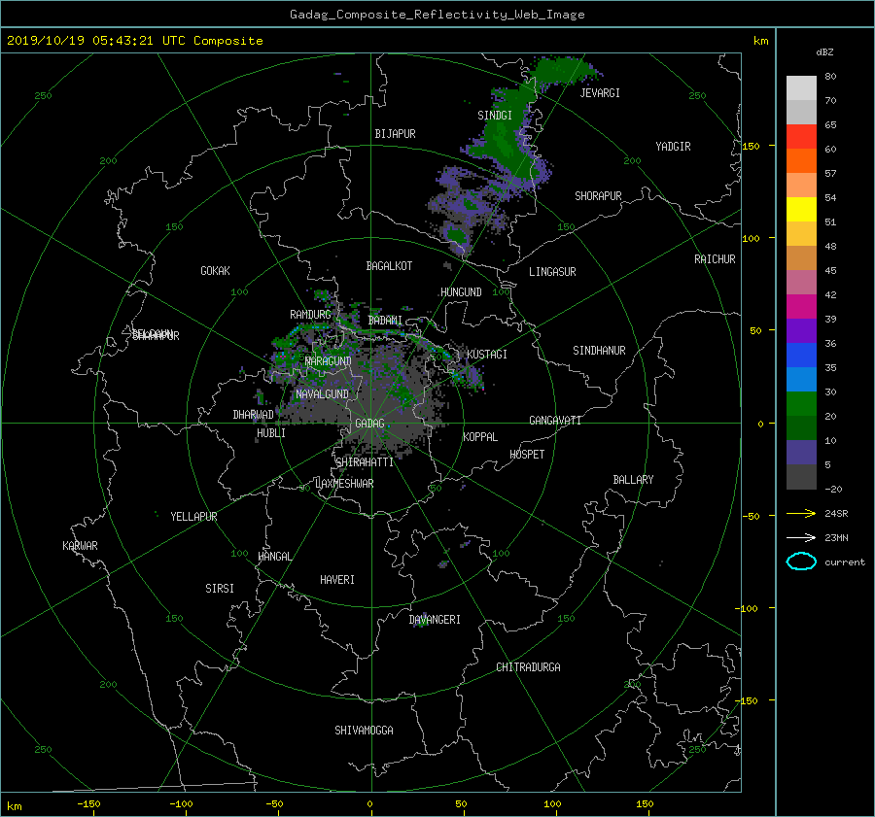The image size is (875, 817).
Task: Click the KUSTAGI city label
Action: [487, 355]
